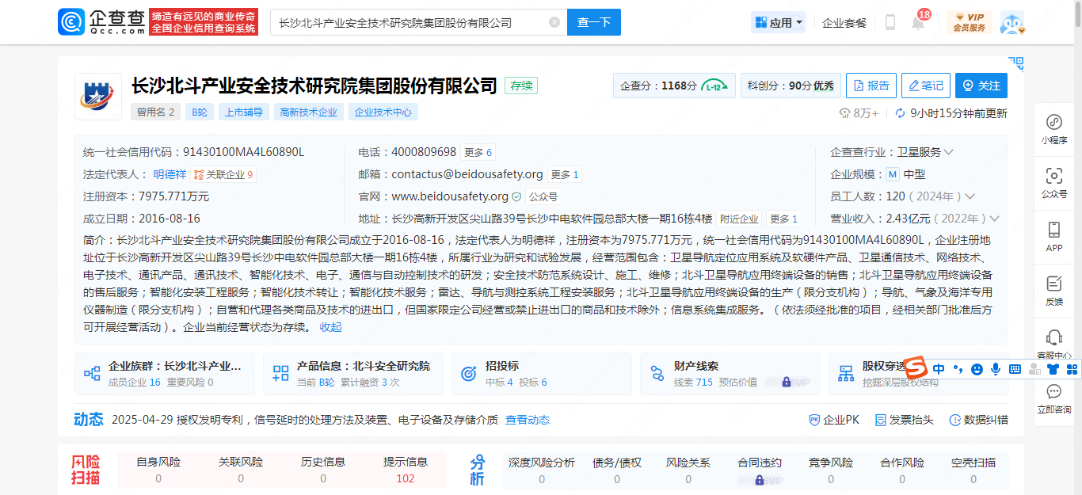Collapse the company intro with 收起
The width and height of the screenshot is (1082, 495).
331,327
